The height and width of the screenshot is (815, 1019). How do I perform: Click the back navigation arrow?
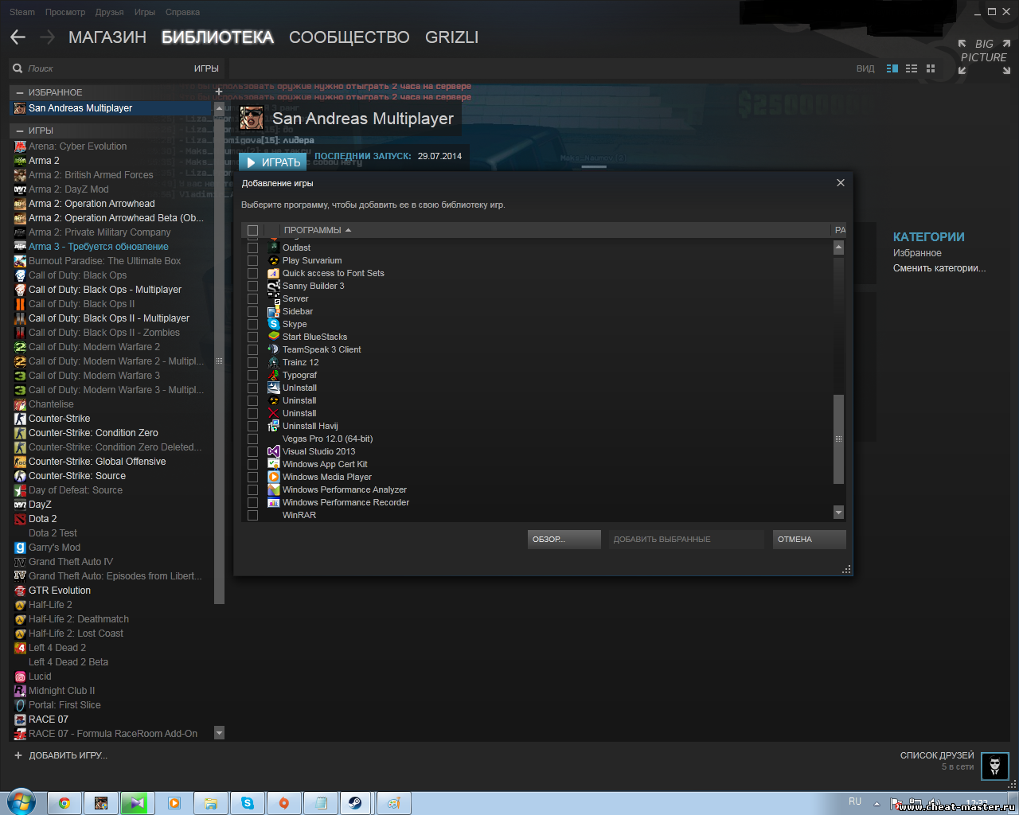tap(18, 37)
